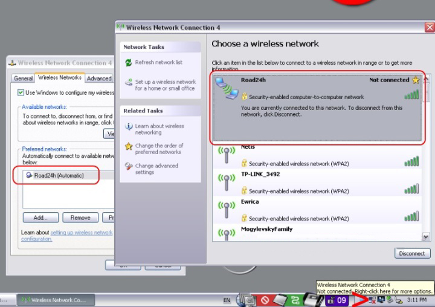Open the setting up wireless network configuration link
The image size is (435, 307).
[67, 236]
